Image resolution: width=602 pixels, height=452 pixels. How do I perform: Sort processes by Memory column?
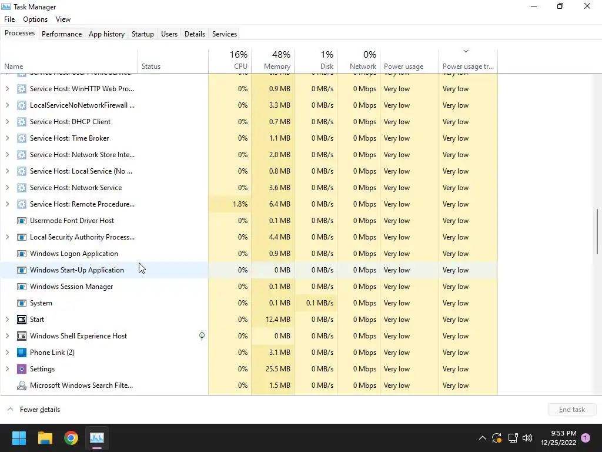click(x=273, y=61)
